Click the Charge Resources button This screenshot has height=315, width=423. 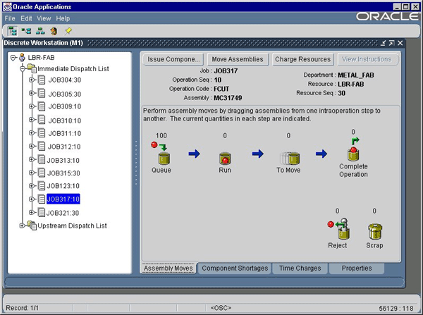pos(302,59)
